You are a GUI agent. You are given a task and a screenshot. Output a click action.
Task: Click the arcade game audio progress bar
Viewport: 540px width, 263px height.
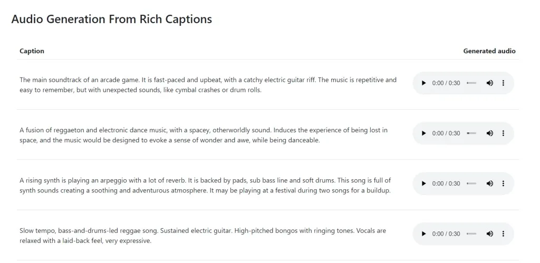click(x=471, y=83)
